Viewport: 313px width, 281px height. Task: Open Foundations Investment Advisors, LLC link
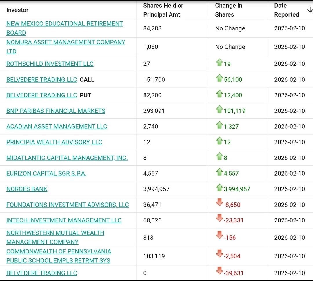tap(68, 205)
